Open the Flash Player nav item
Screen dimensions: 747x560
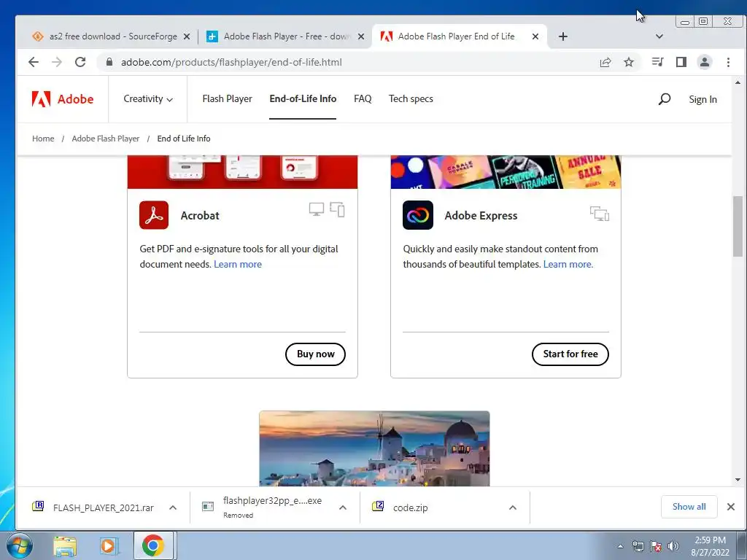(228, 98)
